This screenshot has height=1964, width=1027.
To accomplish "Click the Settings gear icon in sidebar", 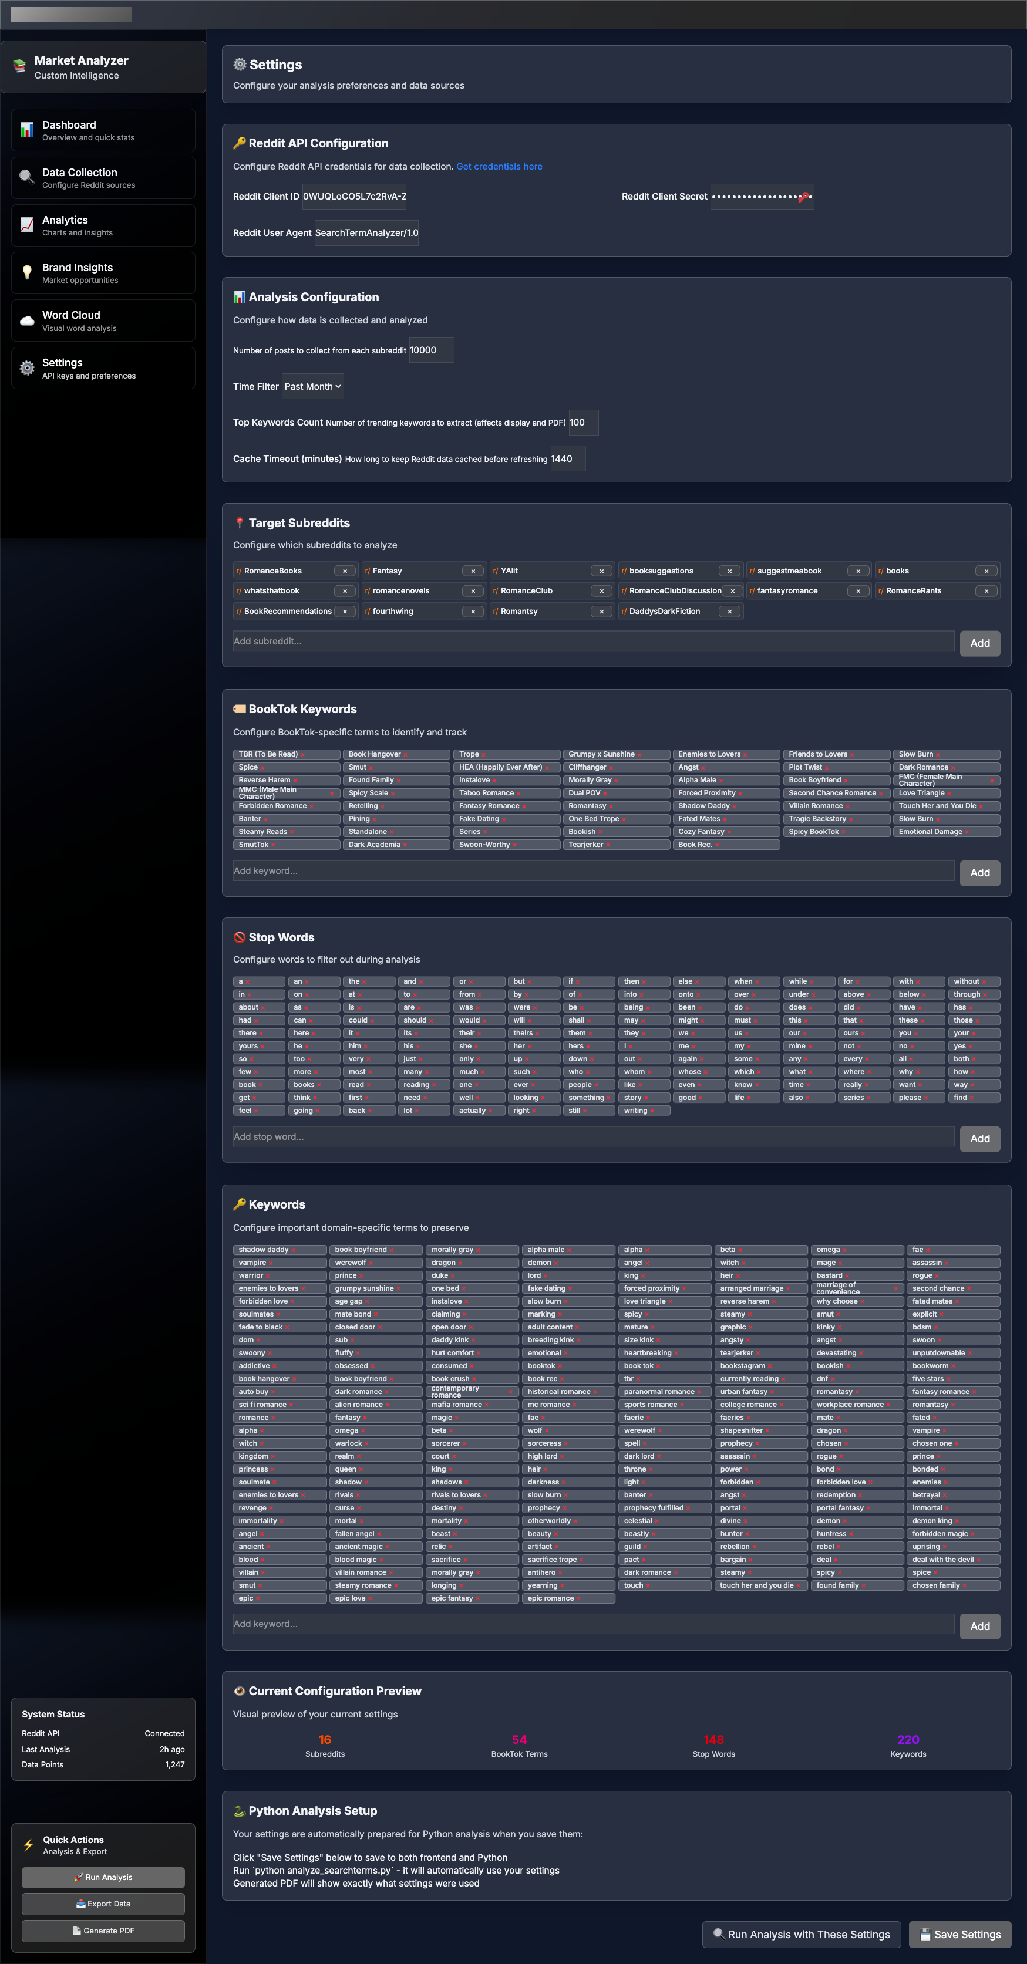I will (x=26, y=368).
